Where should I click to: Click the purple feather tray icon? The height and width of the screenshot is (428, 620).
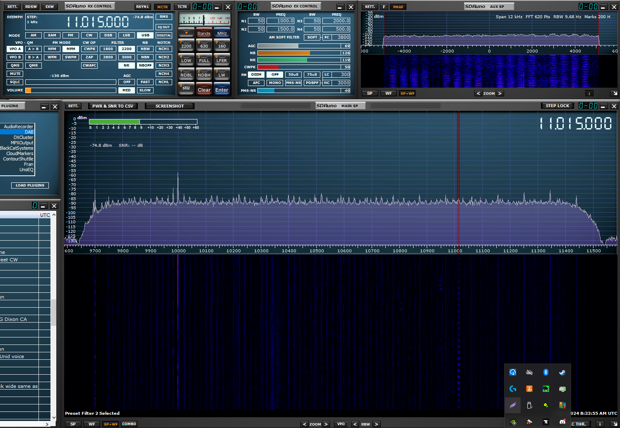[x=513, y=405]
